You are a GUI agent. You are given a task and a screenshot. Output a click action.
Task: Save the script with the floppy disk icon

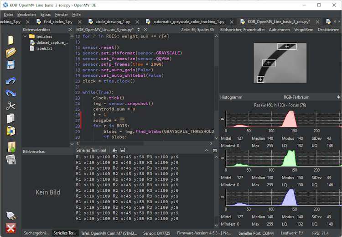tap(10, 65)
